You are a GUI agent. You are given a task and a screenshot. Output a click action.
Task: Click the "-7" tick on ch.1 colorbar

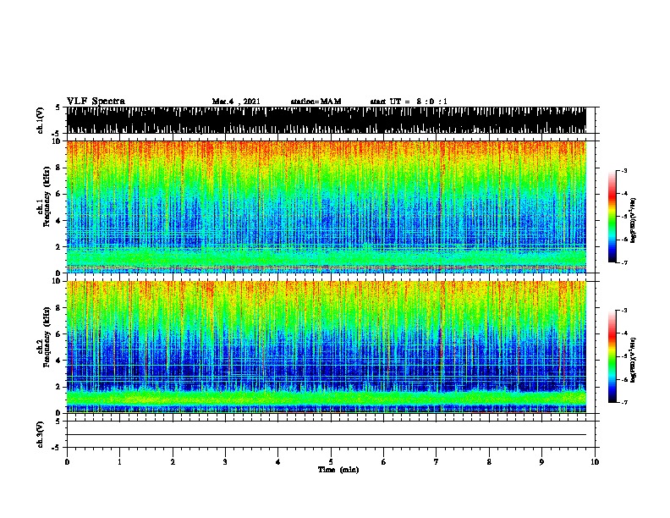[624, 262]
